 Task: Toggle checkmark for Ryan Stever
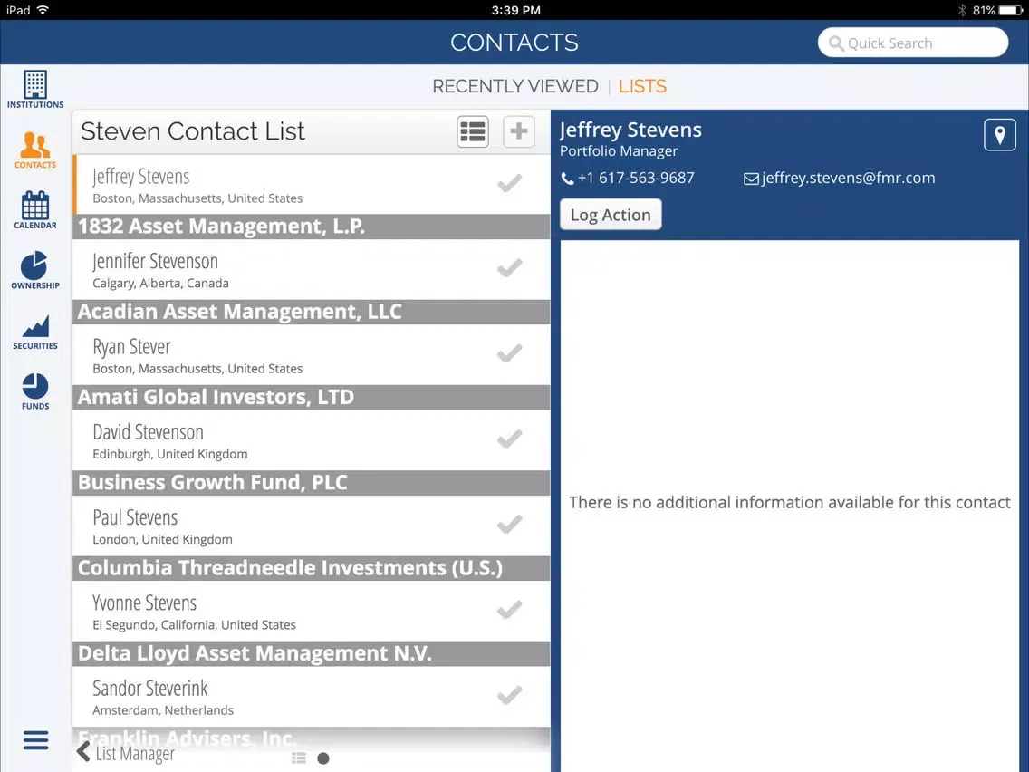(x=509, y=353)
